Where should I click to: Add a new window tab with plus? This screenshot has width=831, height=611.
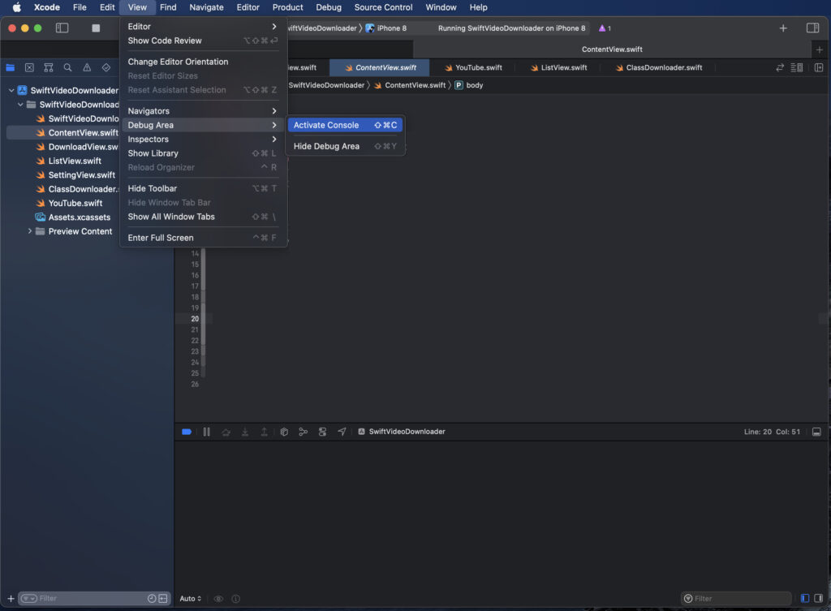click(x=820, y=49)
